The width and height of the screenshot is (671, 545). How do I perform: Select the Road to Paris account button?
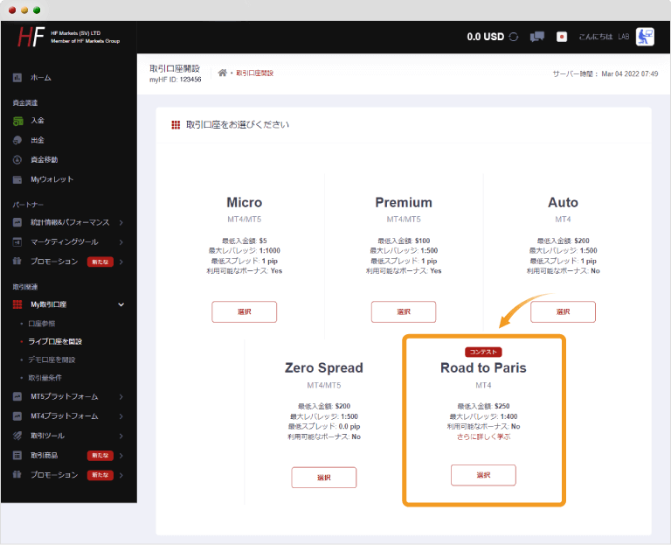point(483,474)
